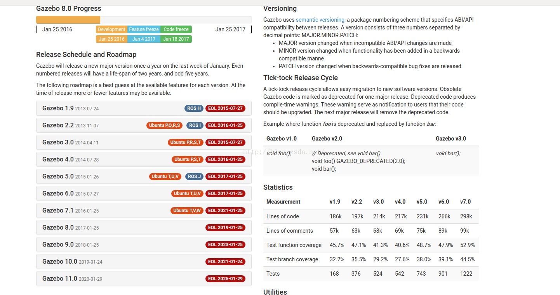560x295 pixels.
Task: Click the Gazebo 8.0 progress bar
Action: [144, 20]
